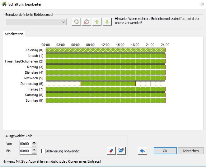Switch to the Schaltzeiten tab

click(x=14, y=34)
